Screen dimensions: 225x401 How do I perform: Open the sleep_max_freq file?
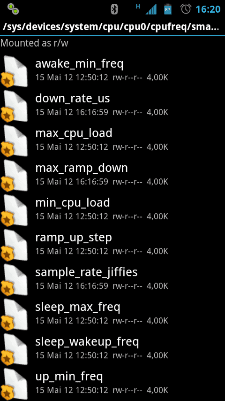click(x=112, y=313)
